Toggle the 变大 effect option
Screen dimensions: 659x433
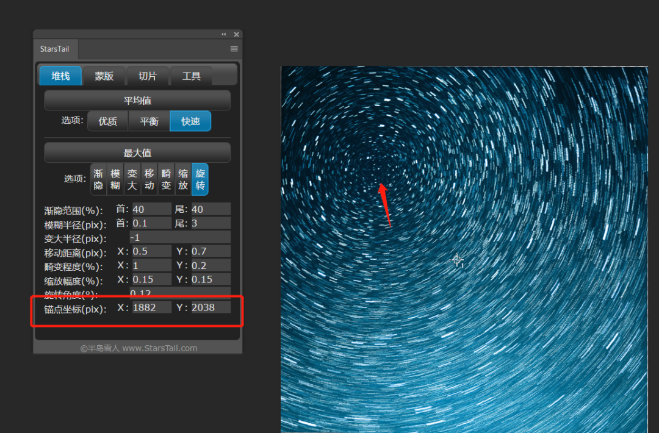(132, 179)
